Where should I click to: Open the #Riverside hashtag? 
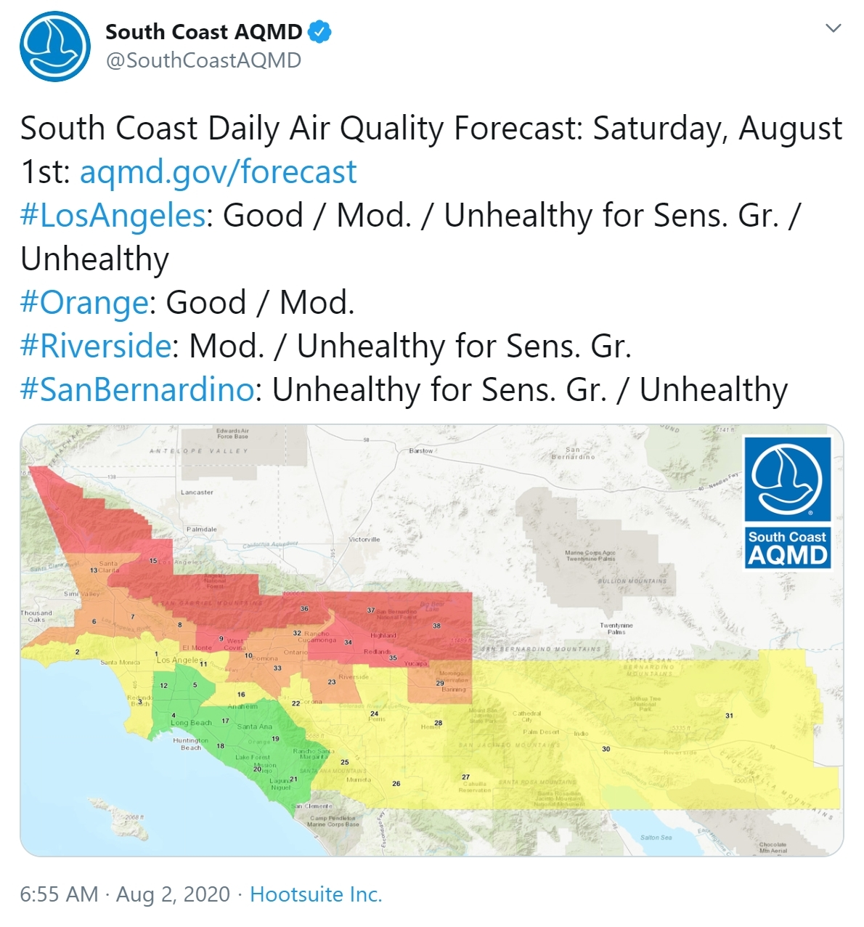click(96, 347)
